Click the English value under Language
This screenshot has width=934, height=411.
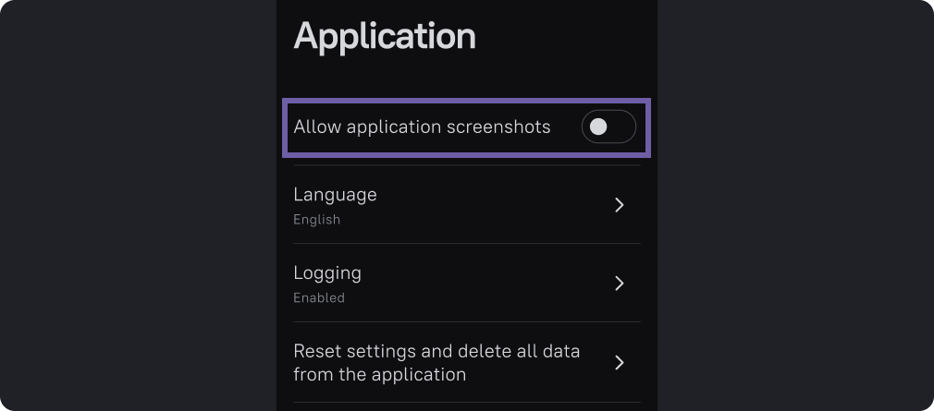pyautogui.click(x=317, y=220)
